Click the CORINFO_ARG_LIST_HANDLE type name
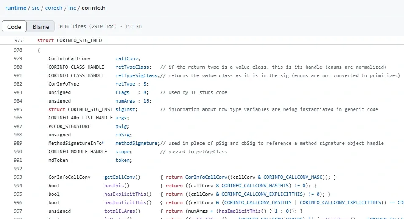 [x=80, y=118]
